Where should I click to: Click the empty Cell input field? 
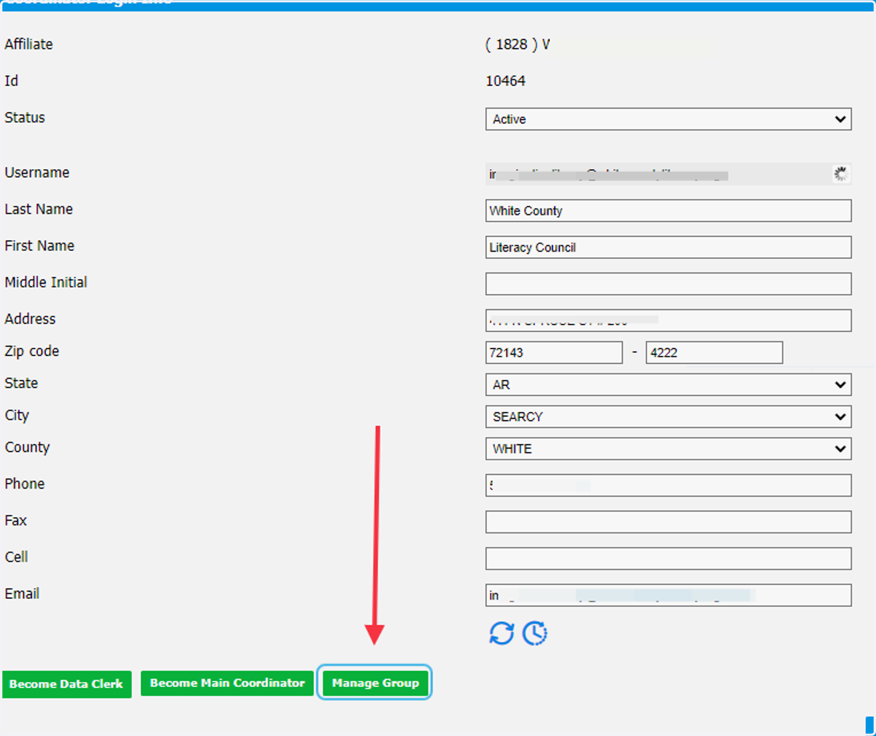pos(669,558)
